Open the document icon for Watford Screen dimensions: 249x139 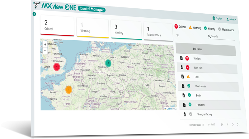coord(181,58)
